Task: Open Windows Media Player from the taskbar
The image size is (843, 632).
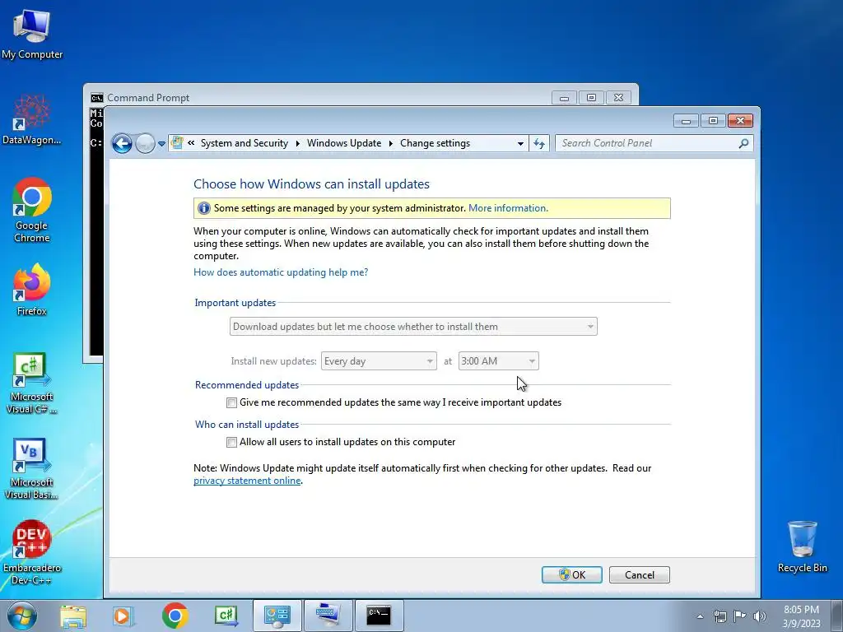Action: (123, 616)
